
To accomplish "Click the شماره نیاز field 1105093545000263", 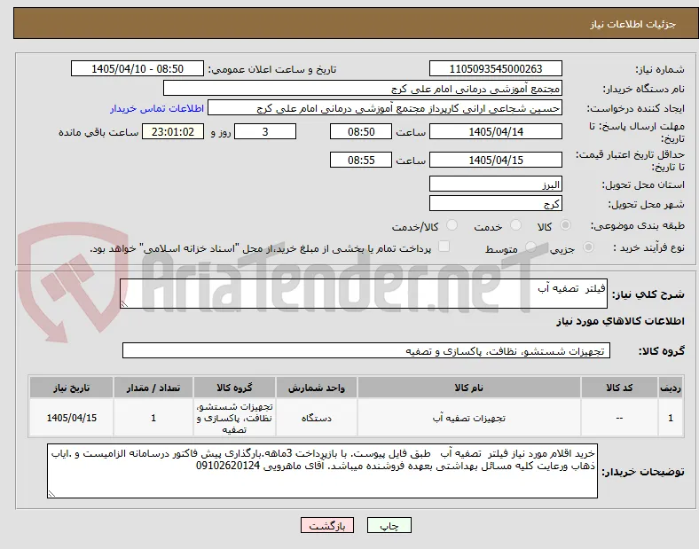I will tap(495, 68).
